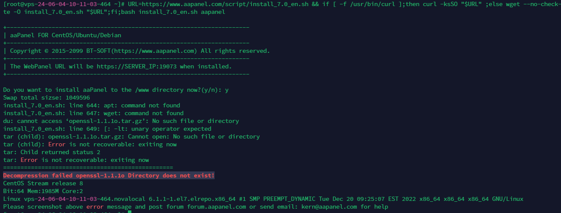The height and width of the screenshot is (213, 561).
Task: Click the 'tar: Child returned status 2' line
Action: [52, 152]
